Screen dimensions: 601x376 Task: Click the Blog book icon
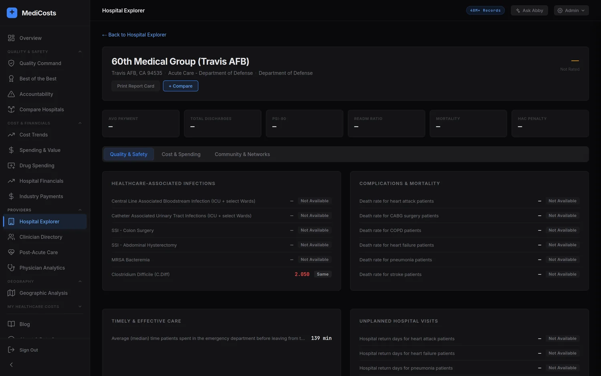point(11,324)
